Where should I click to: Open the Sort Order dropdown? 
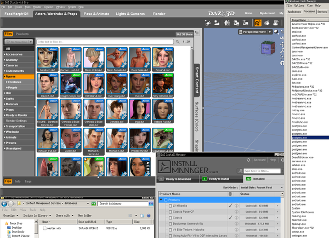(262, 188)
